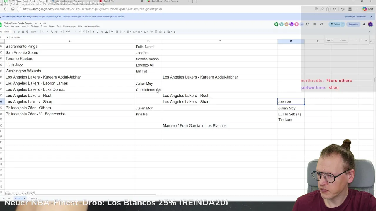Click Speicherplatz verwalten link

tap(355, 16)
